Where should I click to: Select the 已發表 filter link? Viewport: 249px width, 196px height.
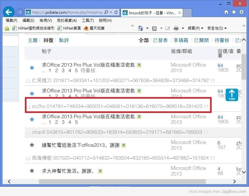(160, 40)
